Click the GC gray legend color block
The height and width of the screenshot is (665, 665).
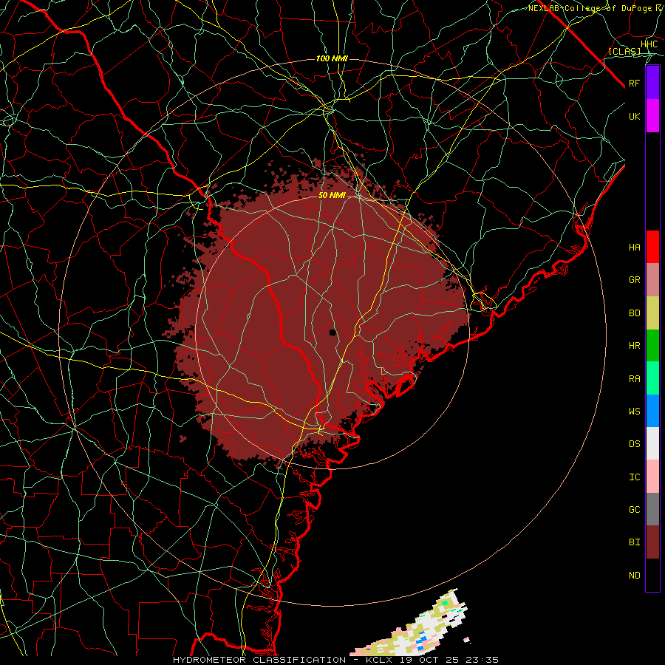652,509
